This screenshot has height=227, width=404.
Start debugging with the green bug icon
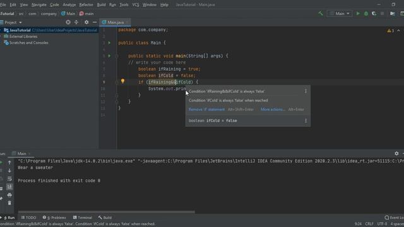tap(366, 13)
